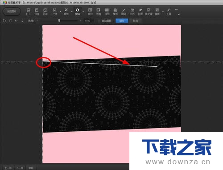Cancel rotation with 取消 button
This screenshot has width=223, height=170.
(x=135, y=21)
